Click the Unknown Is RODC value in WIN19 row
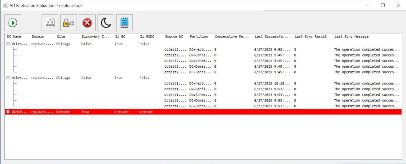 click(146, 112)
